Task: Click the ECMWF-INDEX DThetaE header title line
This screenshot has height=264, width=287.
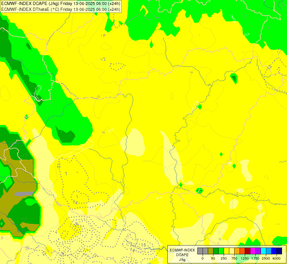Action: pyautogui.click(x=61, y=9)
